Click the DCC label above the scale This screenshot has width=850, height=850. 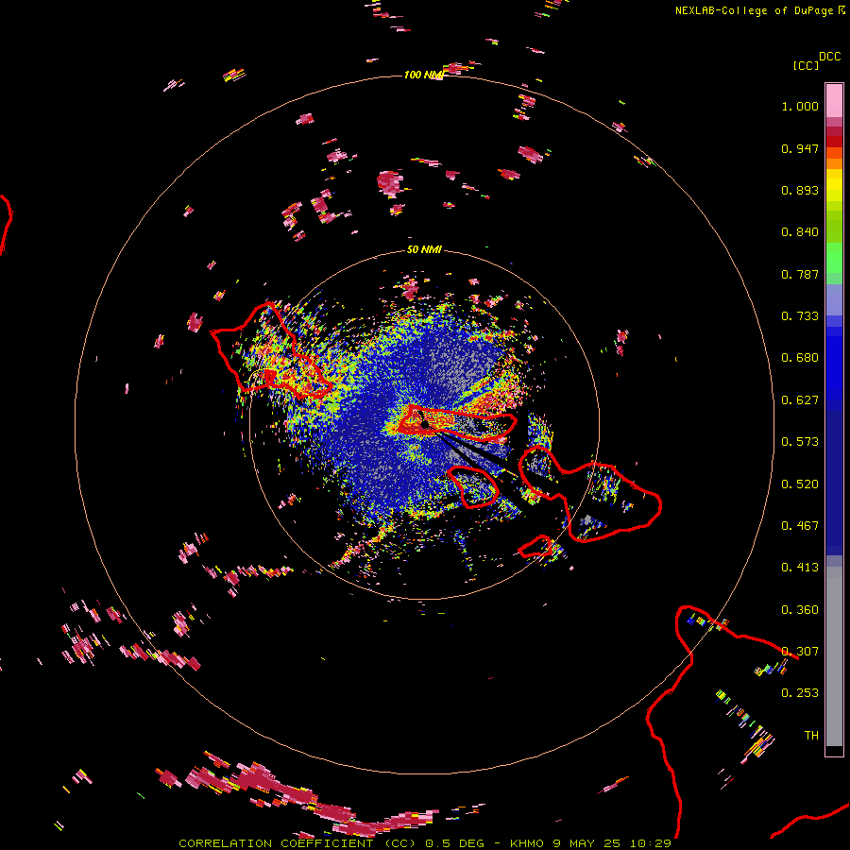tap(830, 57)
